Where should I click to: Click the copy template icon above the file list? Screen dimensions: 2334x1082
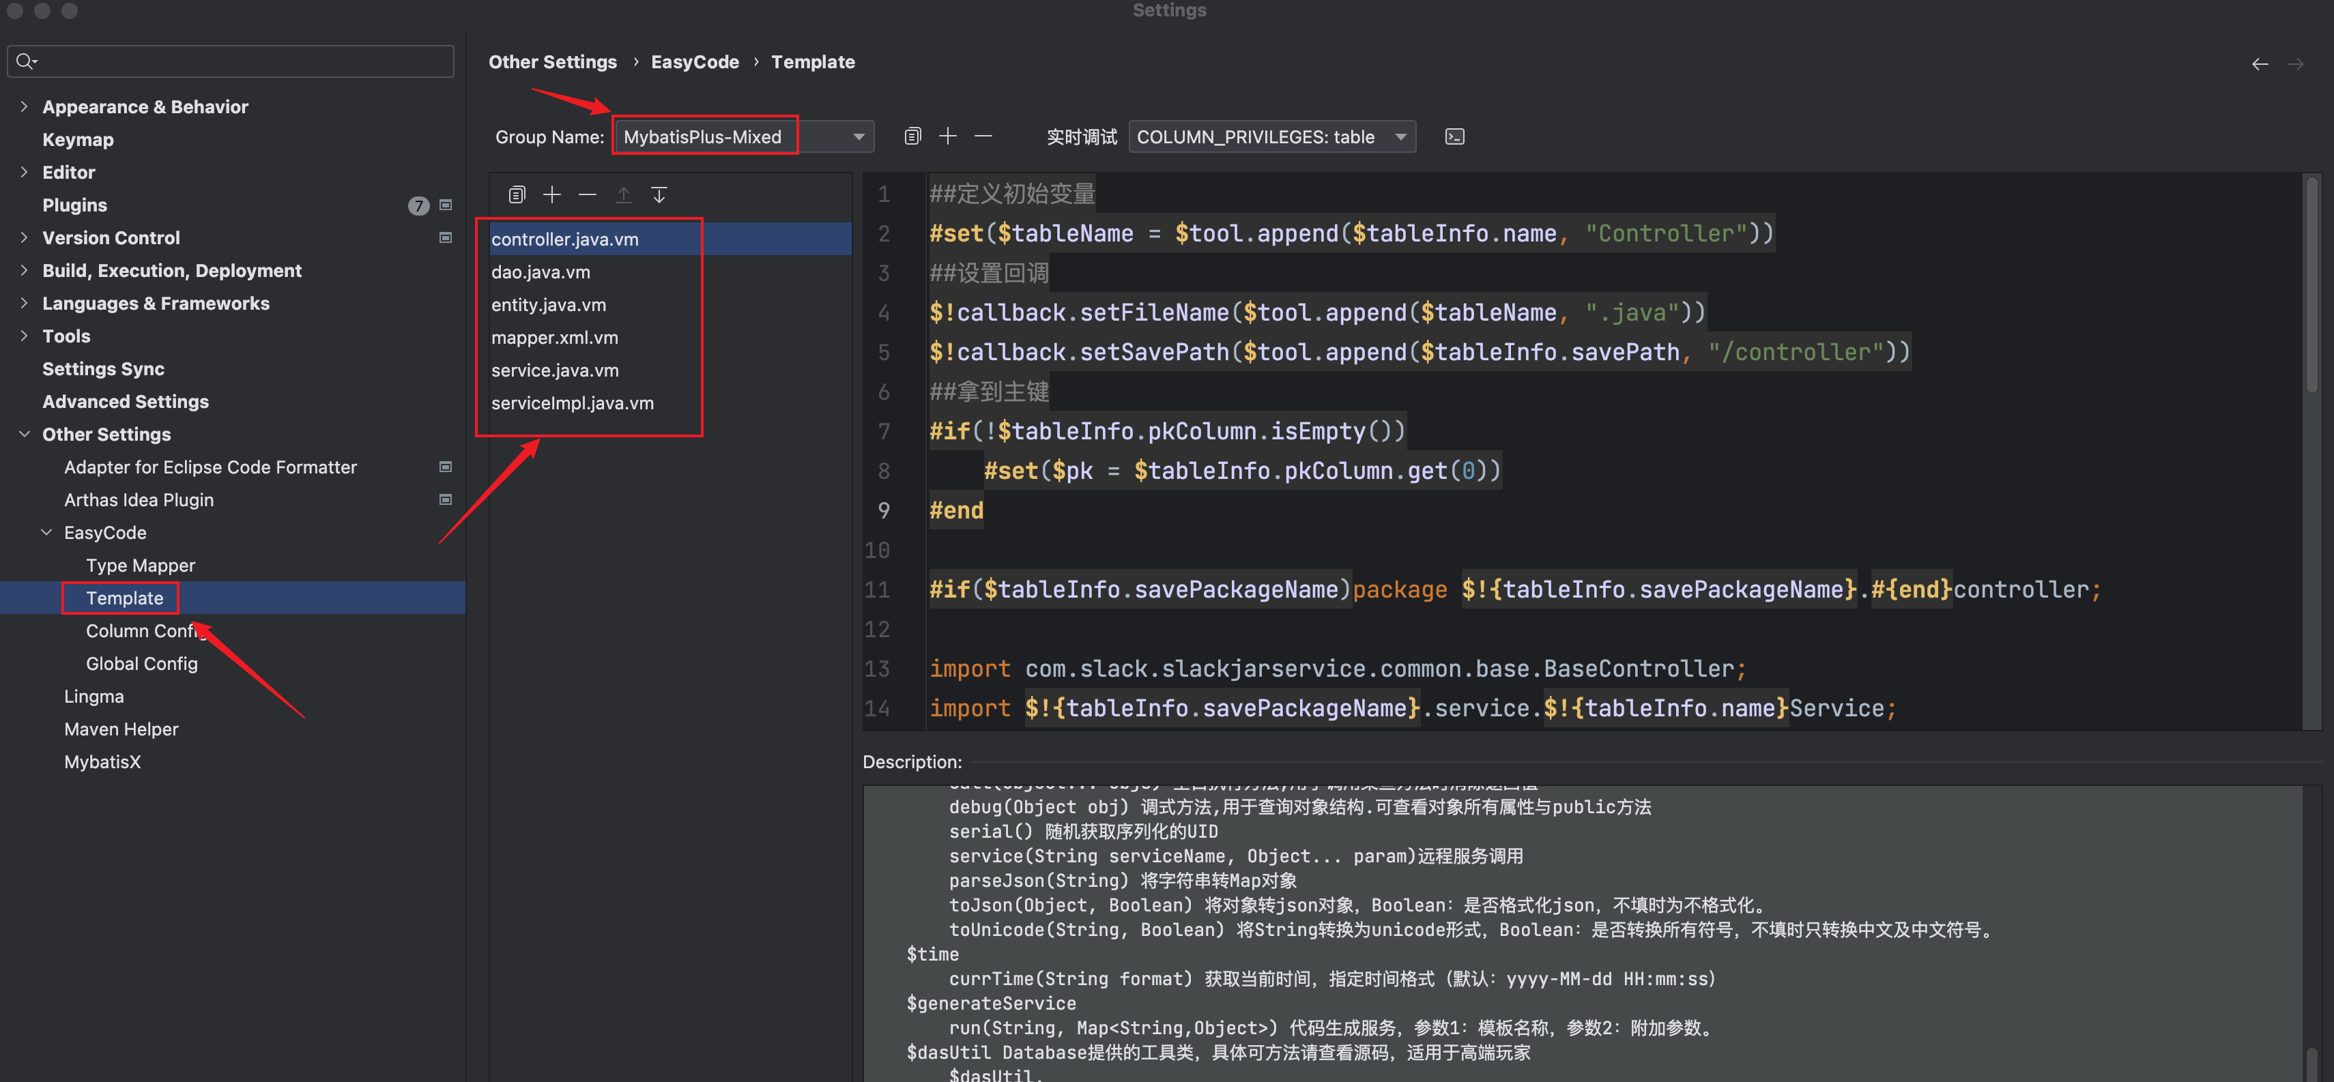pos(517,194)
